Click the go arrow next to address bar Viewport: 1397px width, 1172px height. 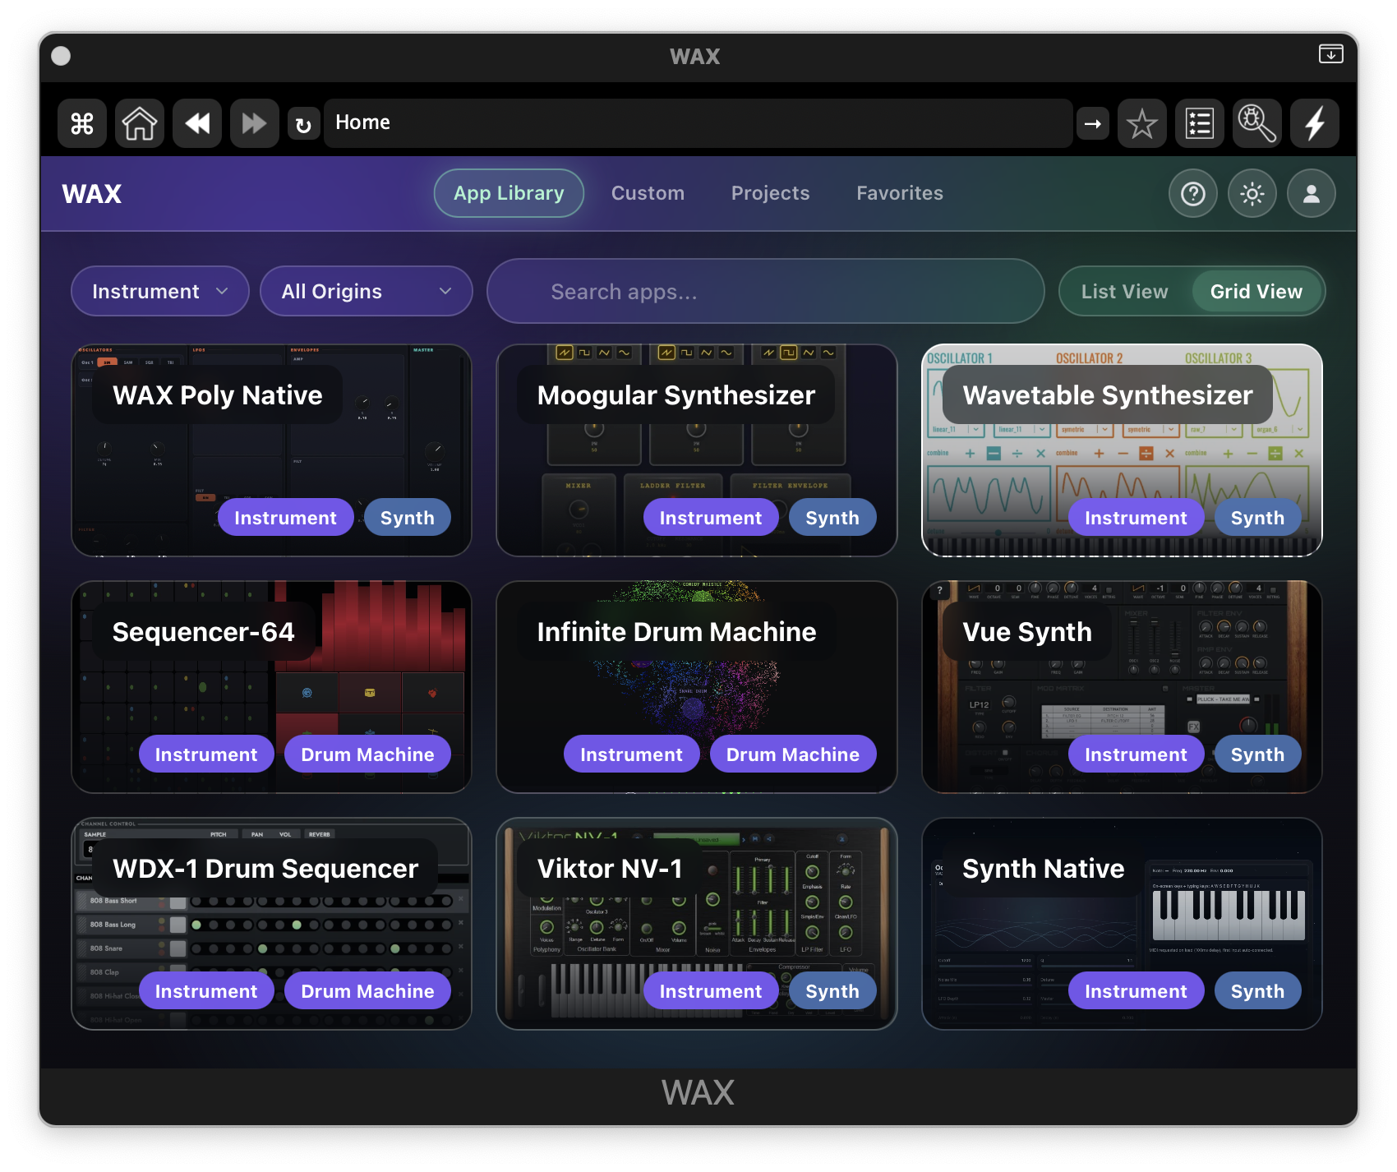(1093, 124)
